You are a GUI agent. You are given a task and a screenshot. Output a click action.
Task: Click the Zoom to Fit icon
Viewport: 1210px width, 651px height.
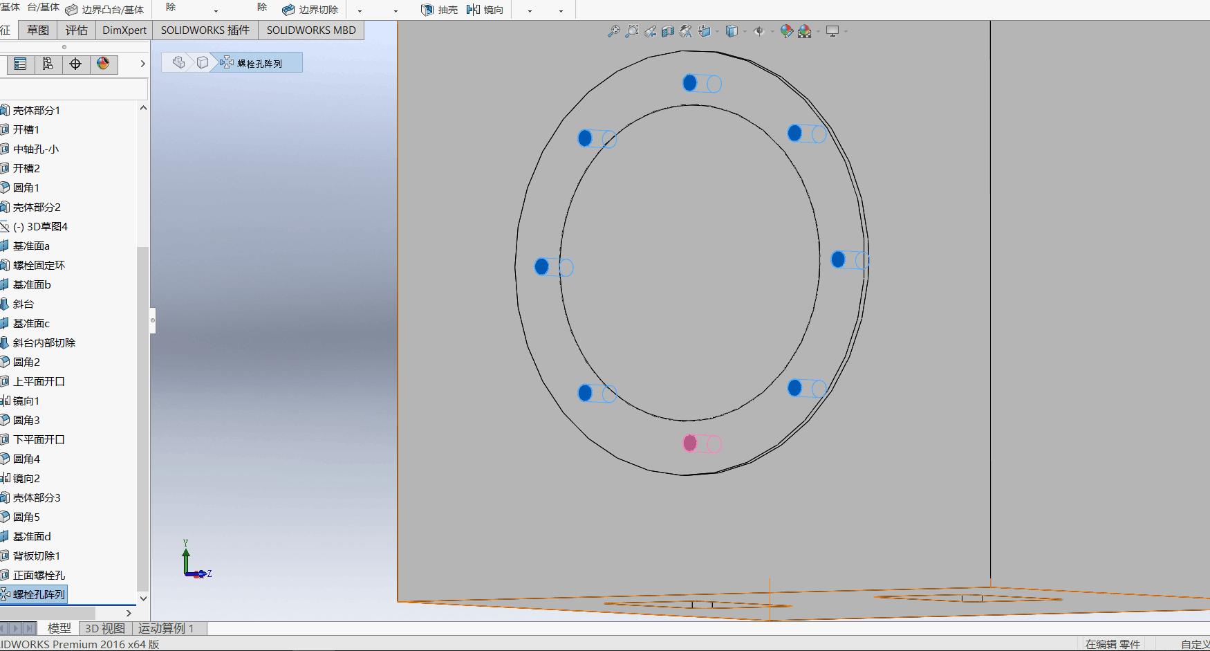tap(613, 31)
